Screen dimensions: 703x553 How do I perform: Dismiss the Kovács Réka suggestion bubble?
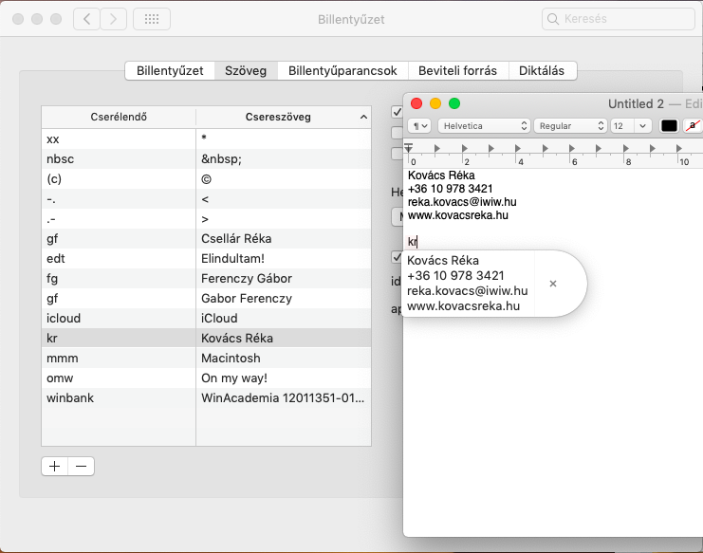pos(553,284)
